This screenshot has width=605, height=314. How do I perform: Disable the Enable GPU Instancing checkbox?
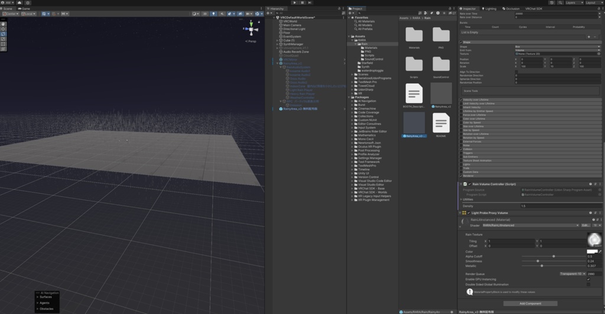coord(588,279)
